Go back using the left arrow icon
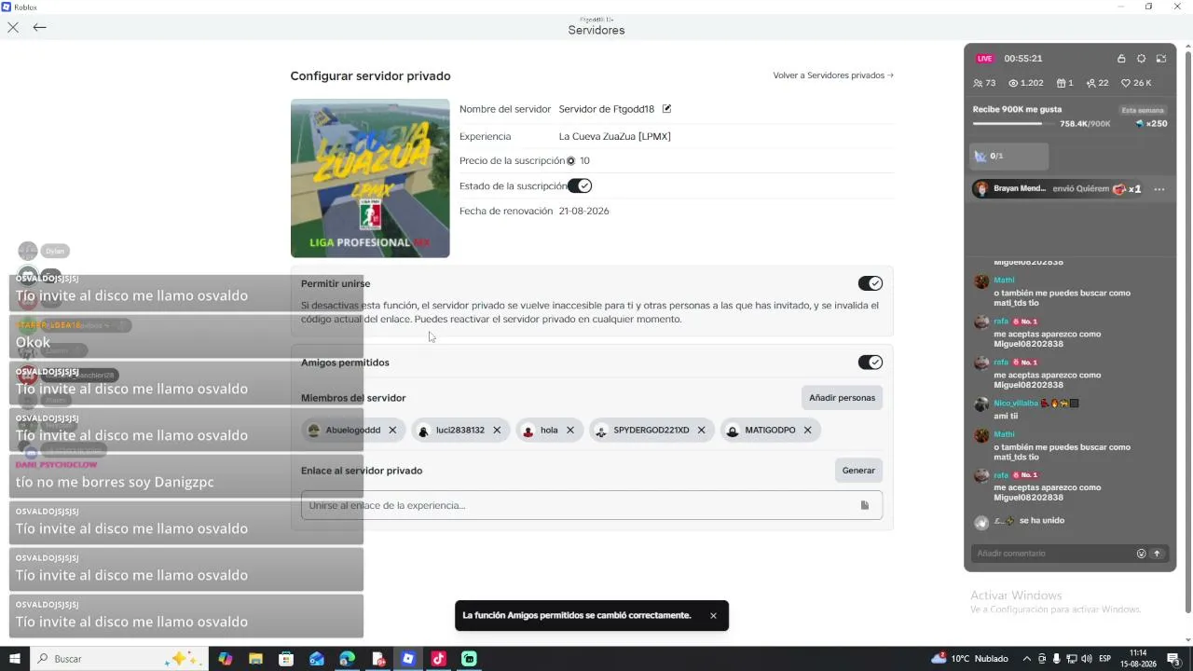This screenshot has height=671, width=1193. (39, 27)
